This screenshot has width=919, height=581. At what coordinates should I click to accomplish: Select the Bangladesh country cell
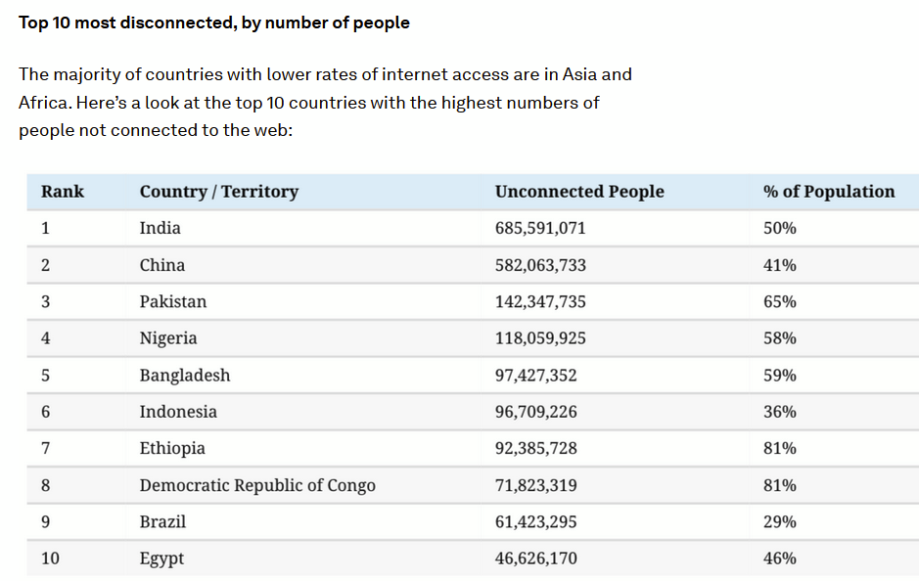(185, 376)
